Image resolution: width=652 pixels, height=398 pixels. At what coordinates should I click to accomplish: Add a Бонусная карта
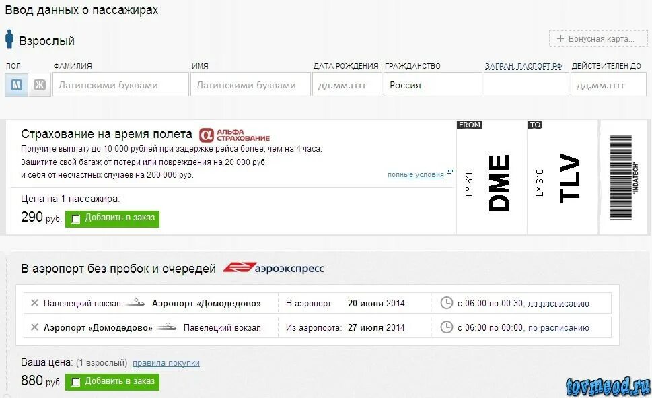pyautogui.click(x=598, y=38)
